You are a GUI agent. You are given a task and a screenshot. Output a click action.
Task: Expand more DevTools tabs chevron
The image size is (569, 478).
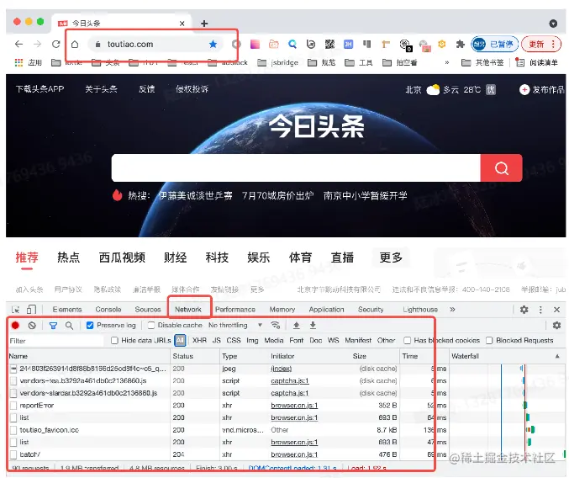click(452, 310)
